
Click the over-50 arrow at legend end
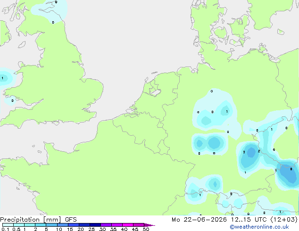coord(149,225)
